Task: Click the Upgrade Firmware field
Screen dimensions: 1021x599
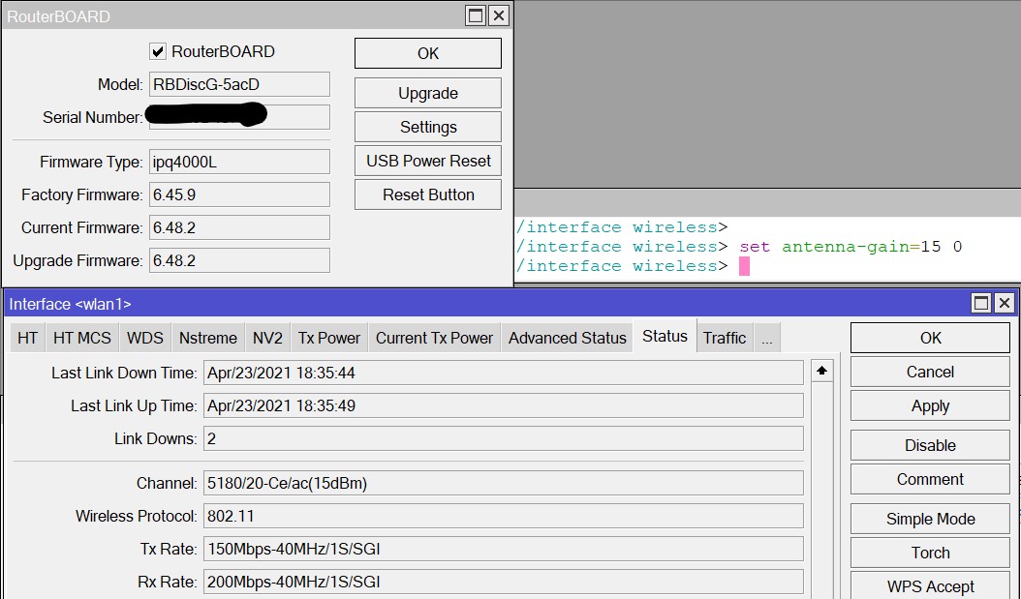Action: pyautogui.click(x=239, y=261)
